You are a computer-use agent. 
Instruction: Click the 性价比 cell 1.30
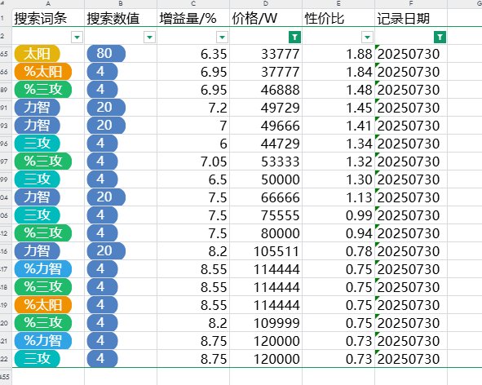point(338,179)
